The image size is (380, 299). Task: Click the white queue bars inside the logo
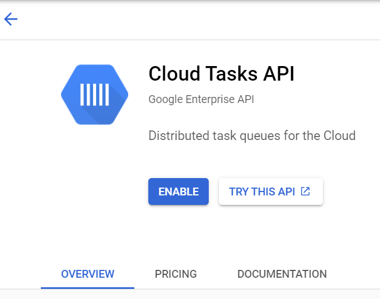[95, 95]
